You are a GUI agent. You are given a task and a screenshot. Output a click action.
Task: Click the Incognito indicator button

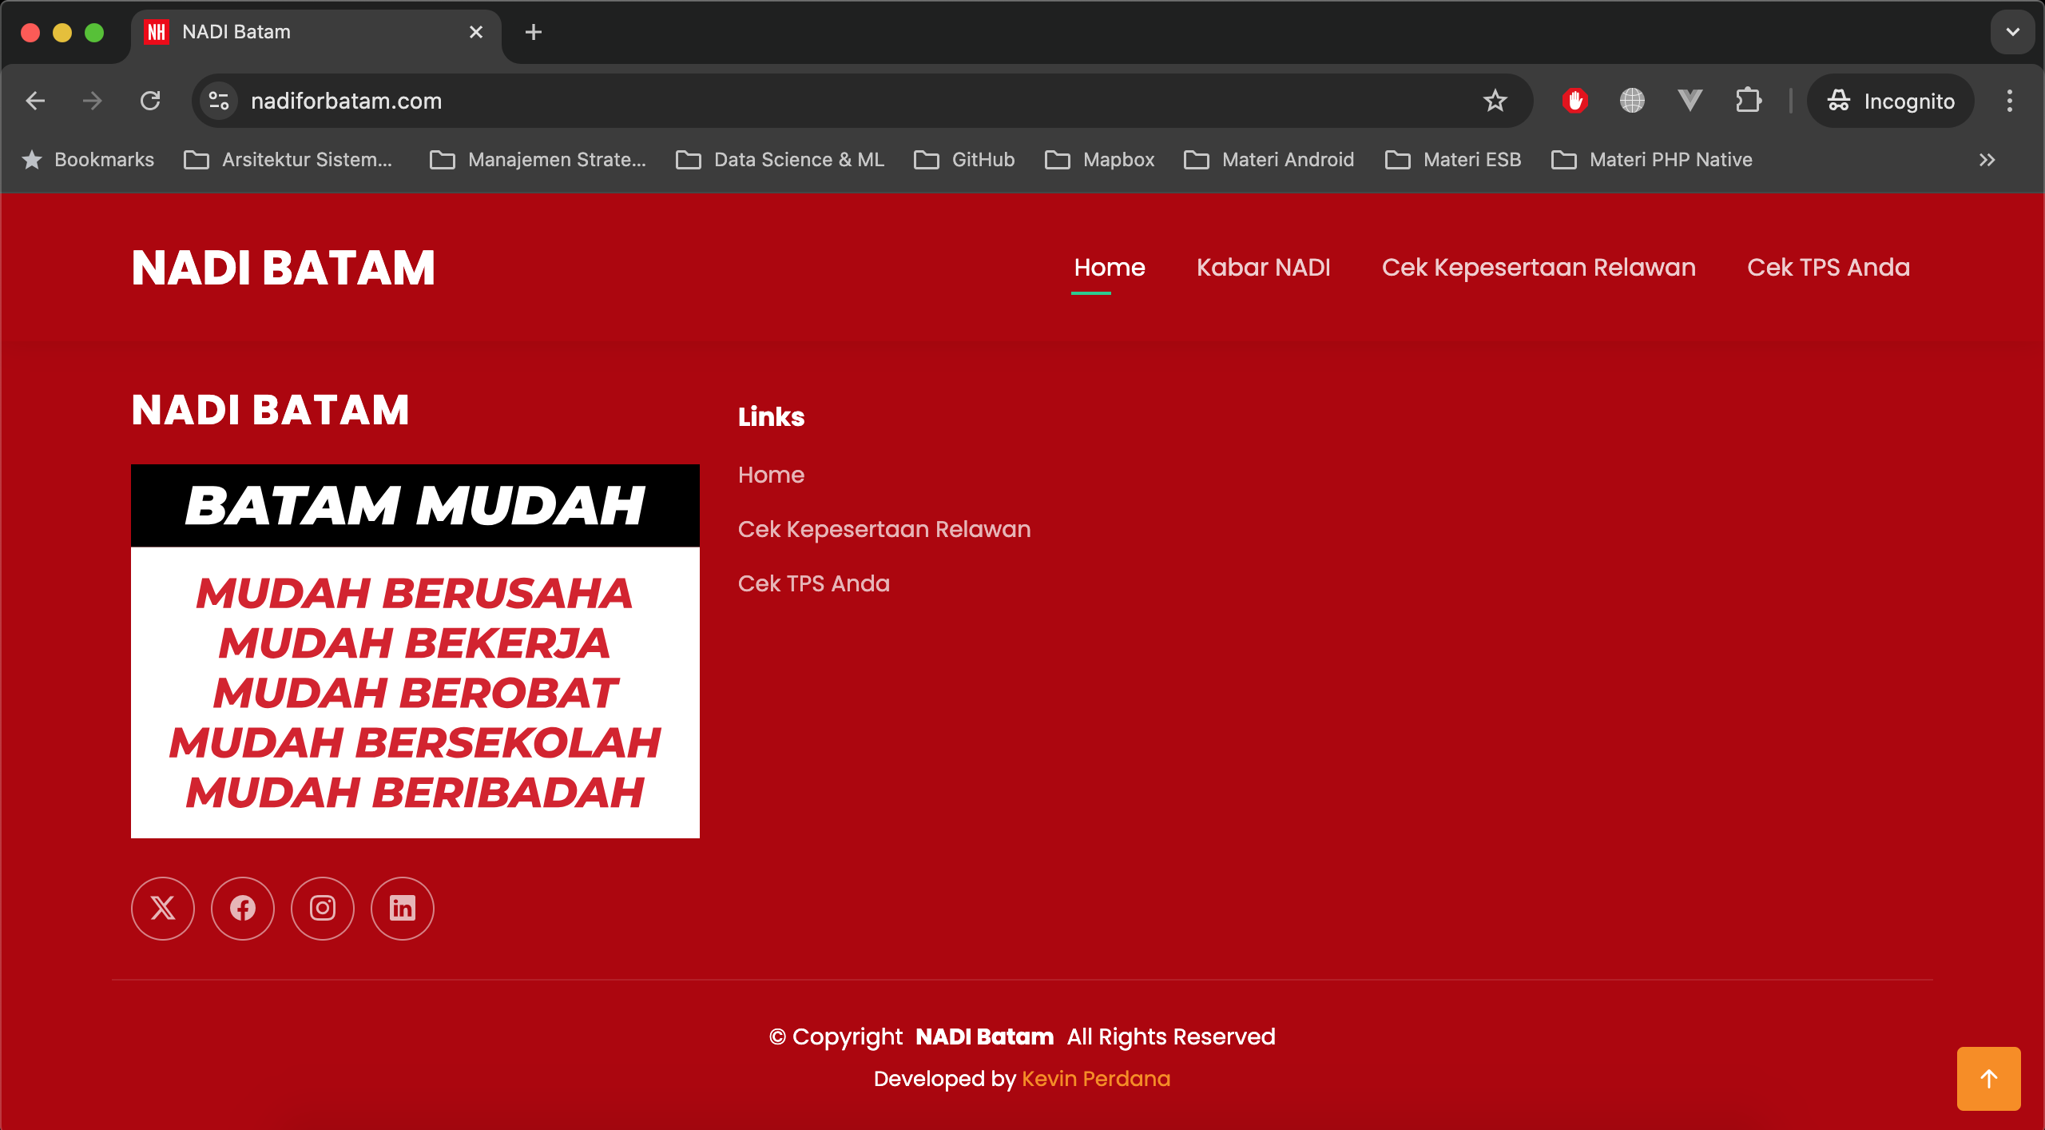point(1890,101)
